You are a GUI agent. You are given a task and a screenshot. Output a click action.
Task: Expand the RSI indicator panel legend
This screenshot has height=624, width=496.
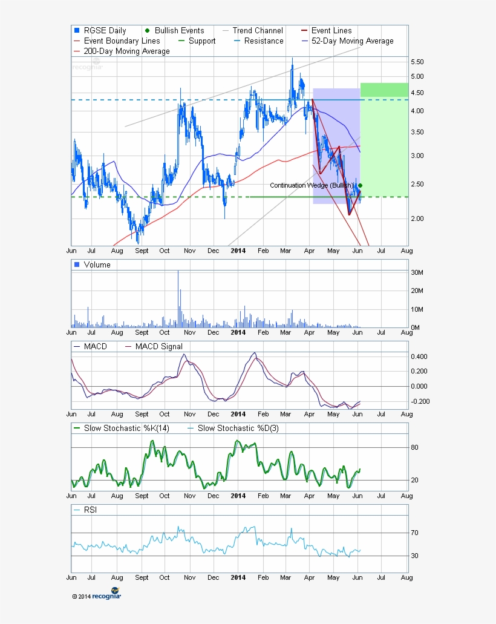(x=76, y=509)
